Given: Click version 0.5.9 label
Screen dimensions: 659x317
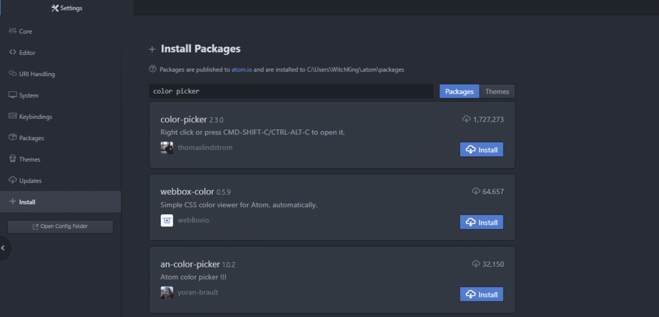Looking at the screenshot, I should [x=224, y=192].
